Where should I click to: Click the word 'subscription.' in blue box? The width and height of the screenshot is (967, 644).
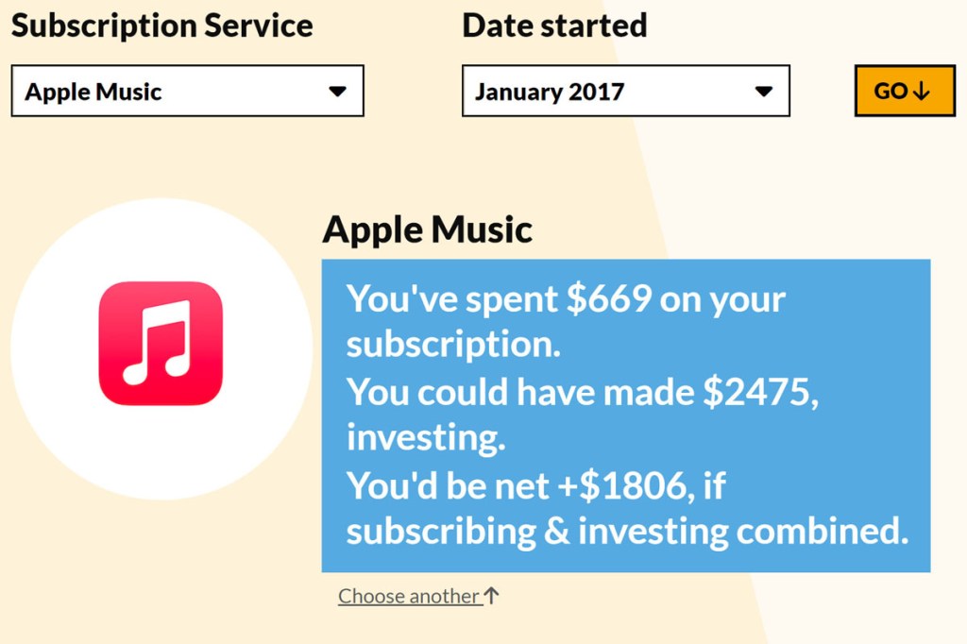(x=453, y=345)
